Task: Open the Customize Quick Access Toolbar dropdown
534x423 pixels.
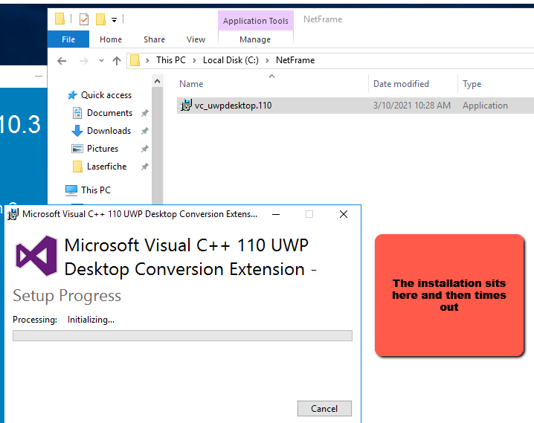Action: pyautogui.click(x=114, y=20)
